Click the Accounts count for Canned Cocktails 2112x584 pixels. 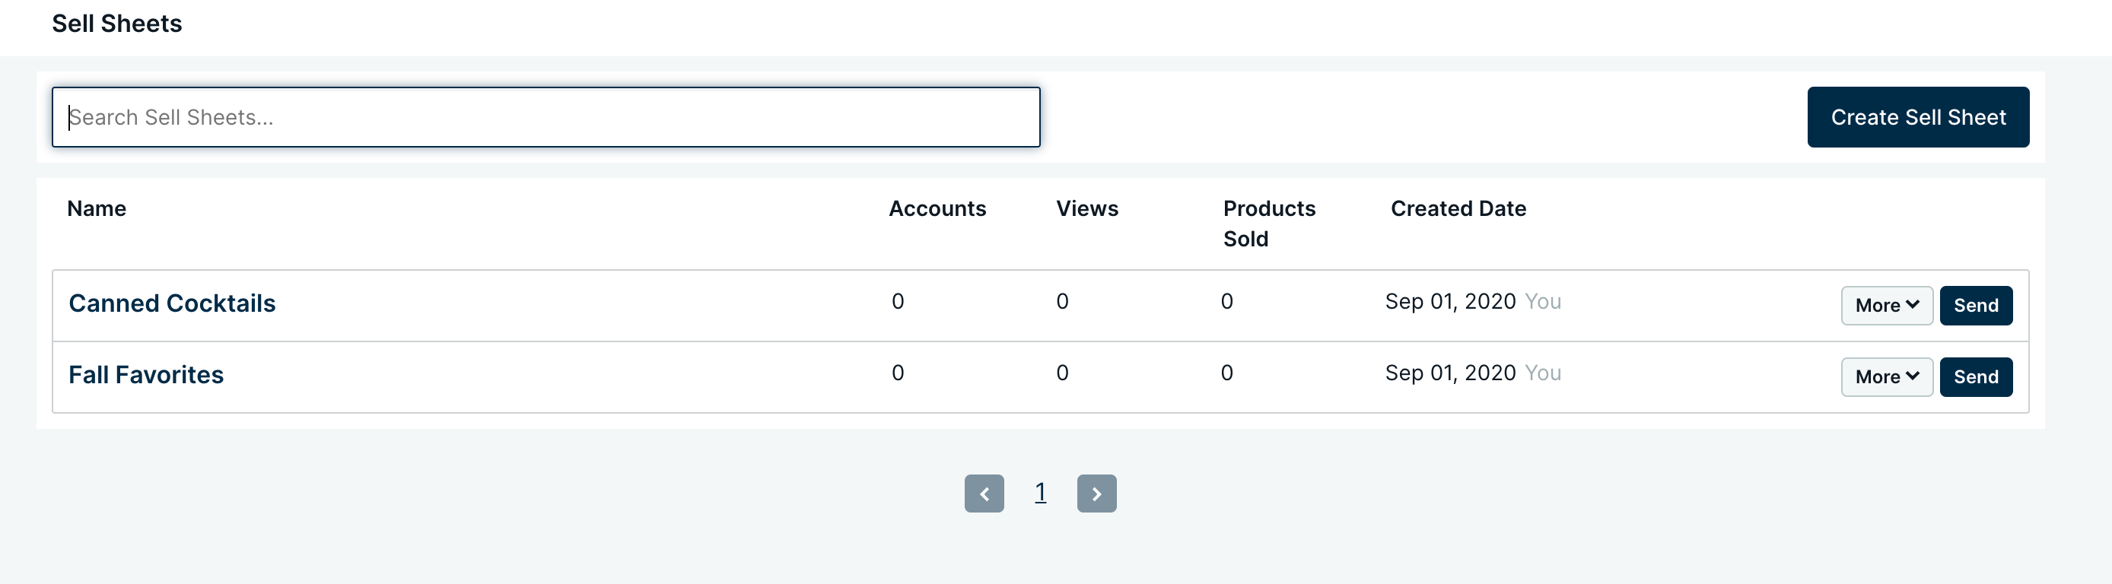pos(898,301)
